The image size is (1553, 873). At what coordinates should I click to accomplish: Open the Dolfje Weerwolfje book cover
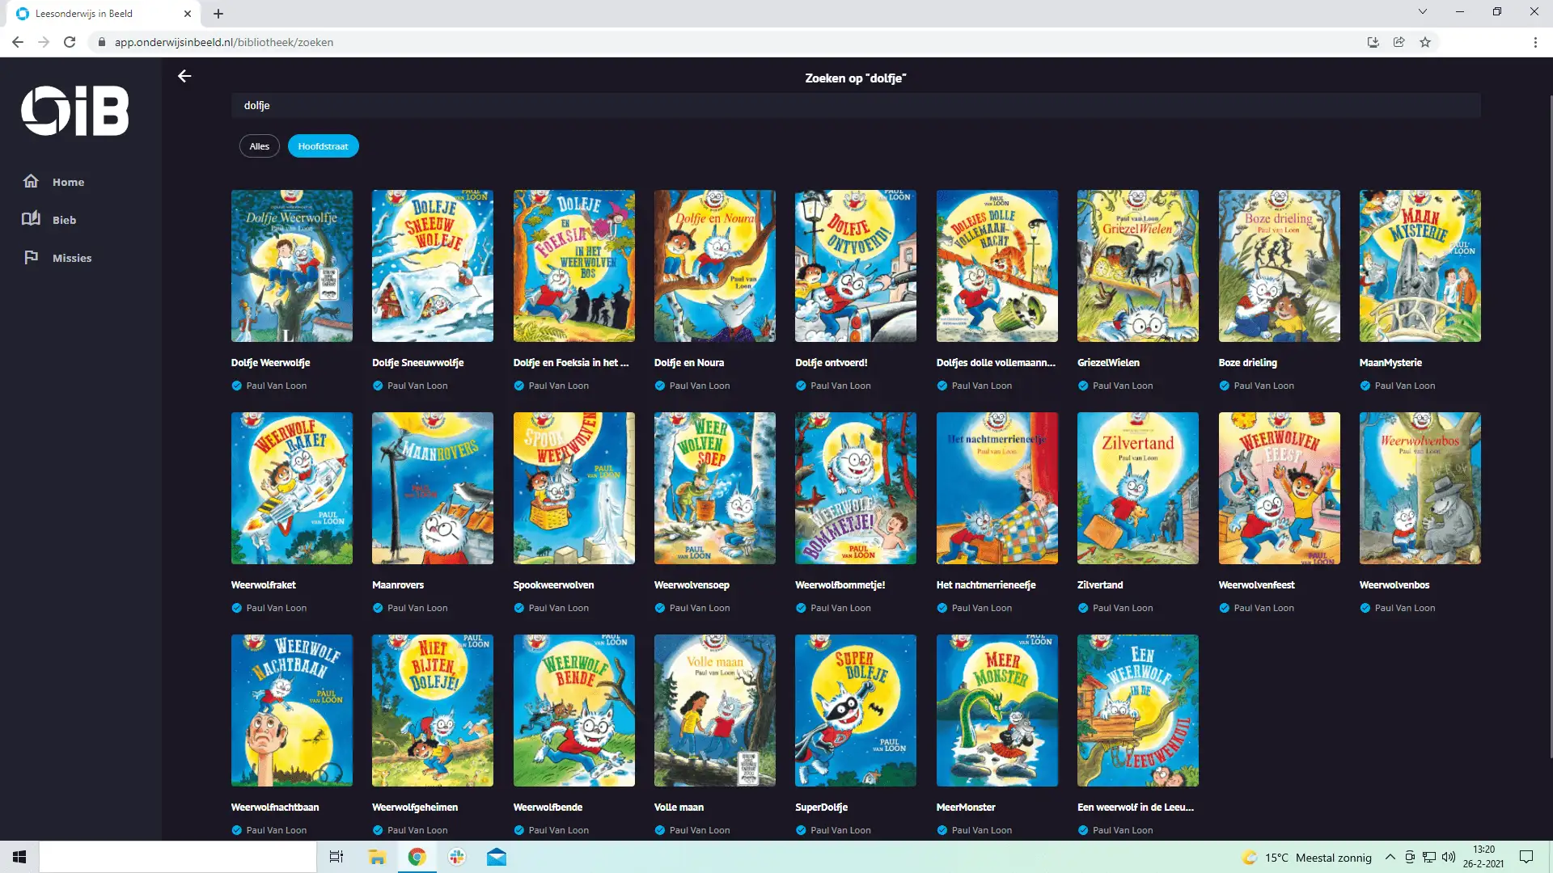click(x=292, y=266)
